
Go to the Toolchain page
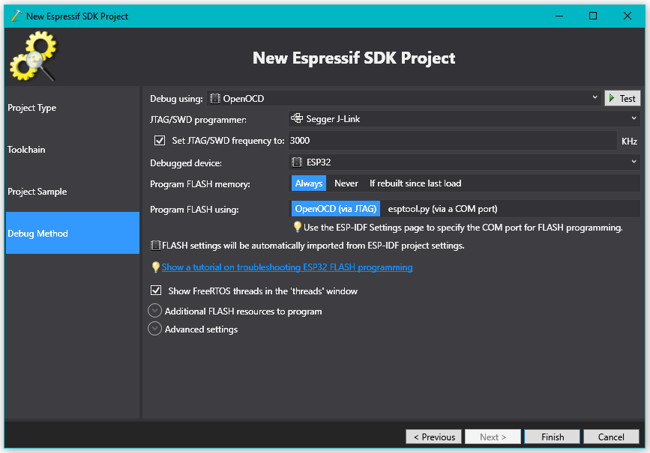tap(73, 150)
